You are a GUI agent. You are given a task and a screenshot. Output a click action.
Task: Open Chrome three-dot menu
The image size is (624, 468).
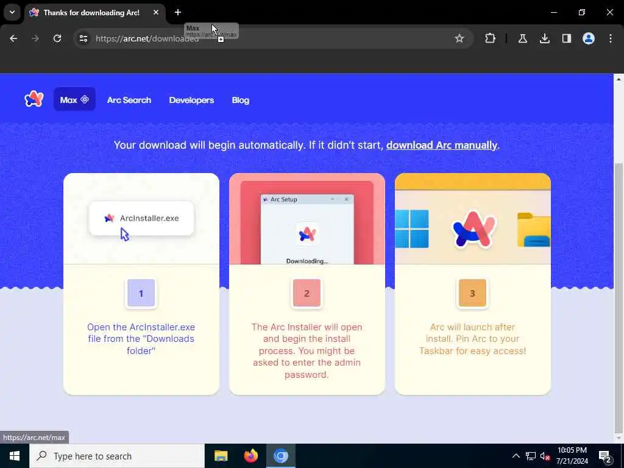pyautogui.click(x=611, y=38)
